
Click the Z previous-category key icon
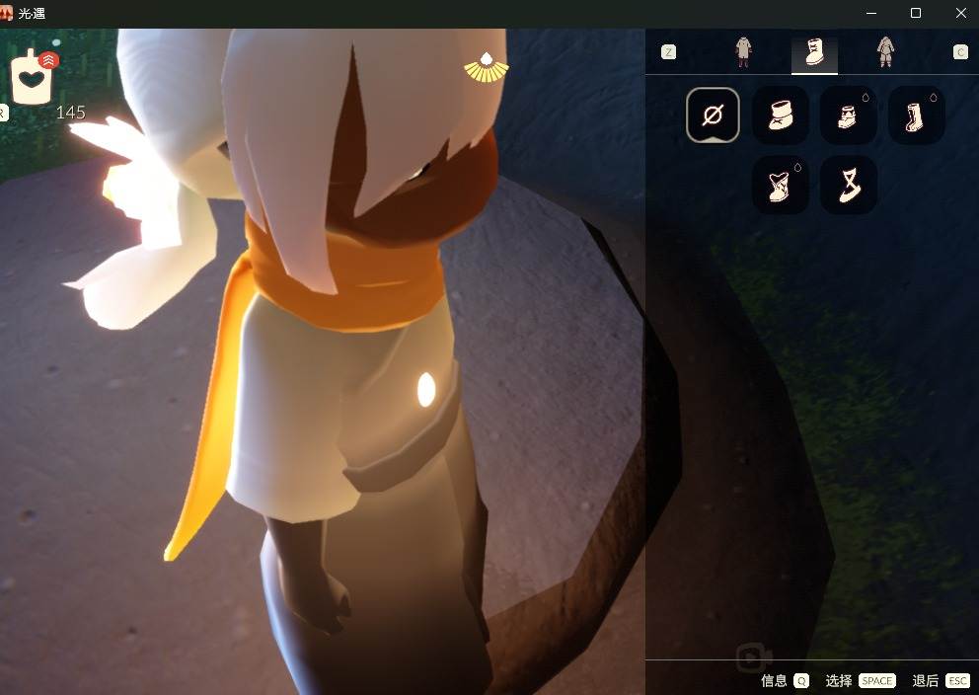668,51
